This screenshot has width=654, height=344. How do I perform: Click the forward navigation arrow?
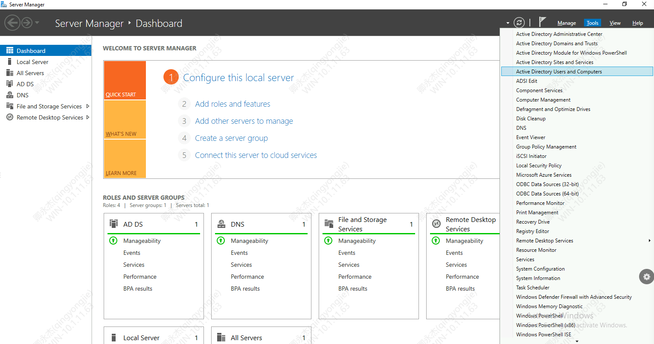pyautogui.click(x=27, y=23)
